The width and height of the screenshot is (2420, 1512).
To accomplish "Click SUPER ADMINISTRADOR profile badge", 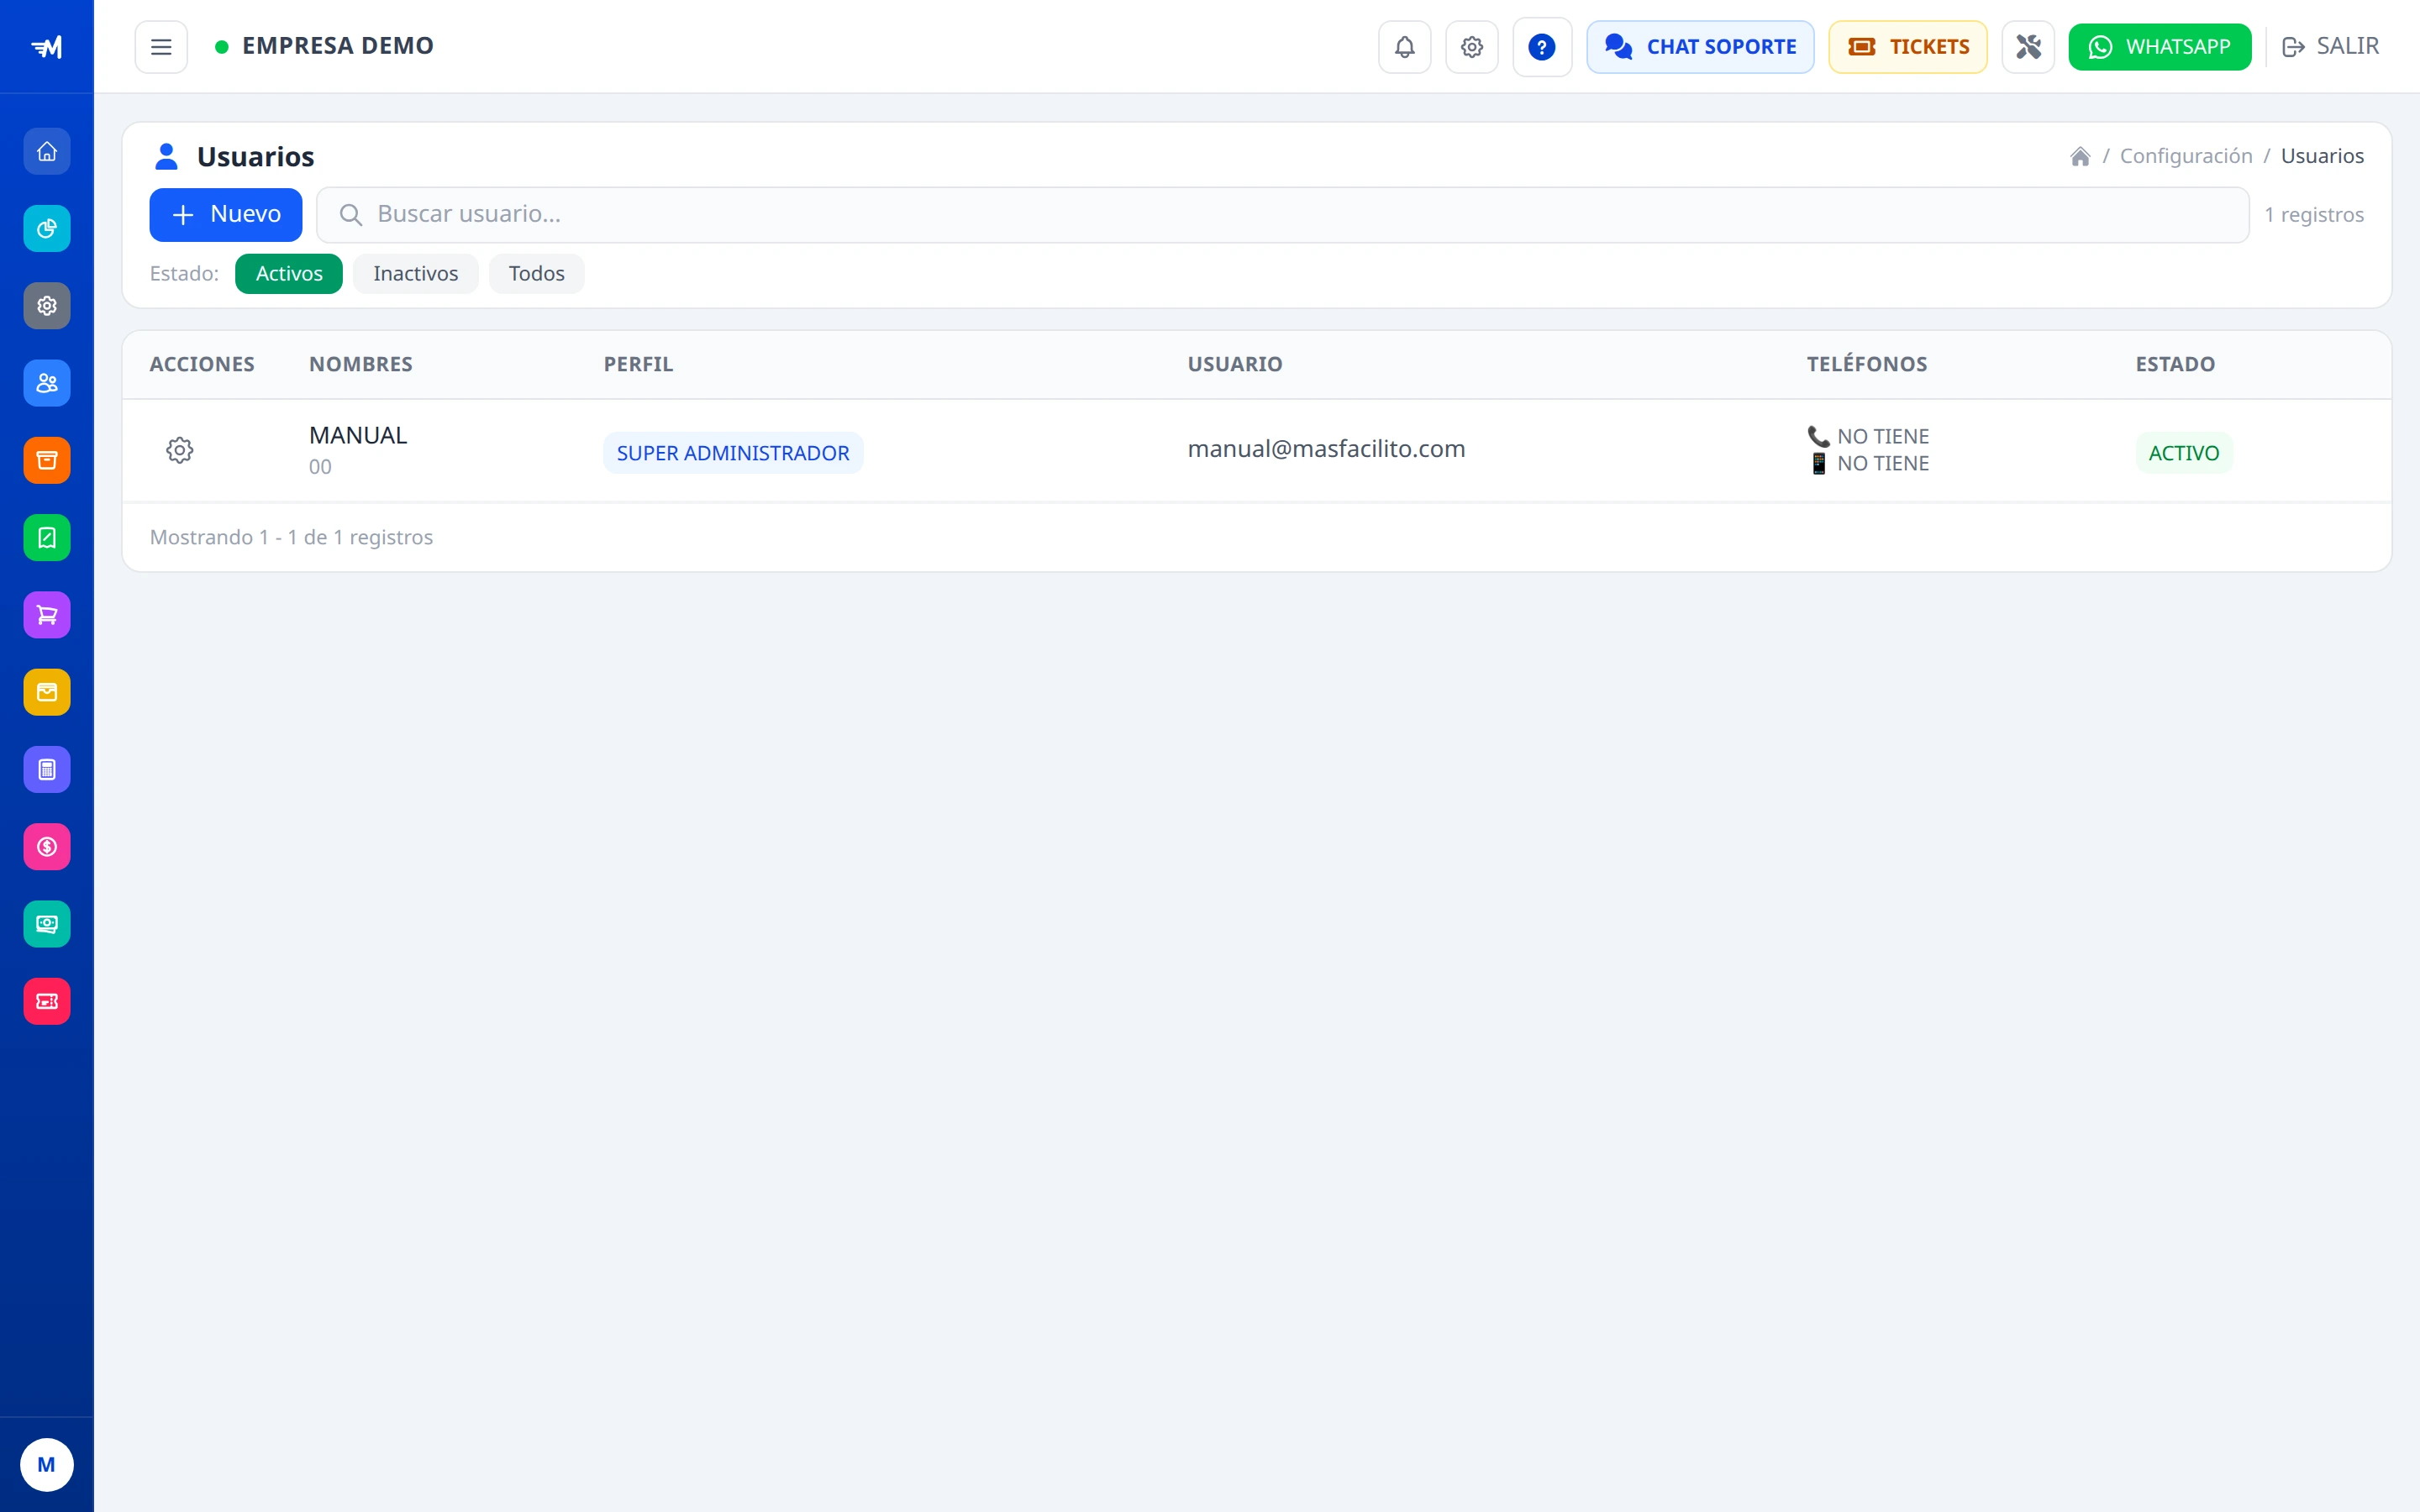I will (733, 453).
